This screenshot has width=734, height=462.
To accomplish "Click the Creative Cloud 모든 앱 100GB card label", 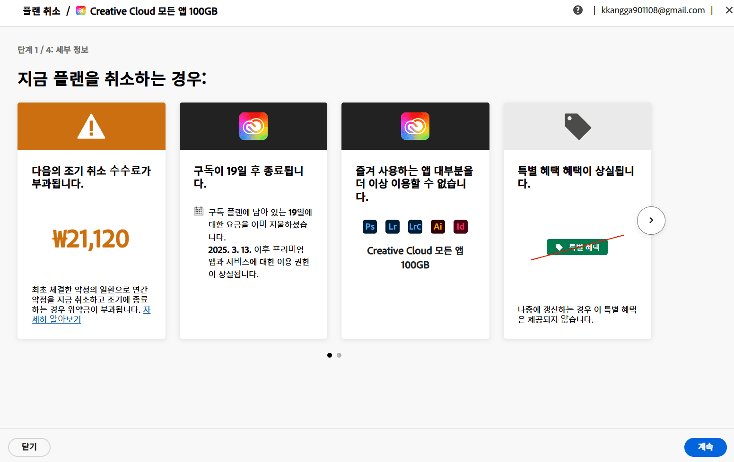I will (415, 258).
